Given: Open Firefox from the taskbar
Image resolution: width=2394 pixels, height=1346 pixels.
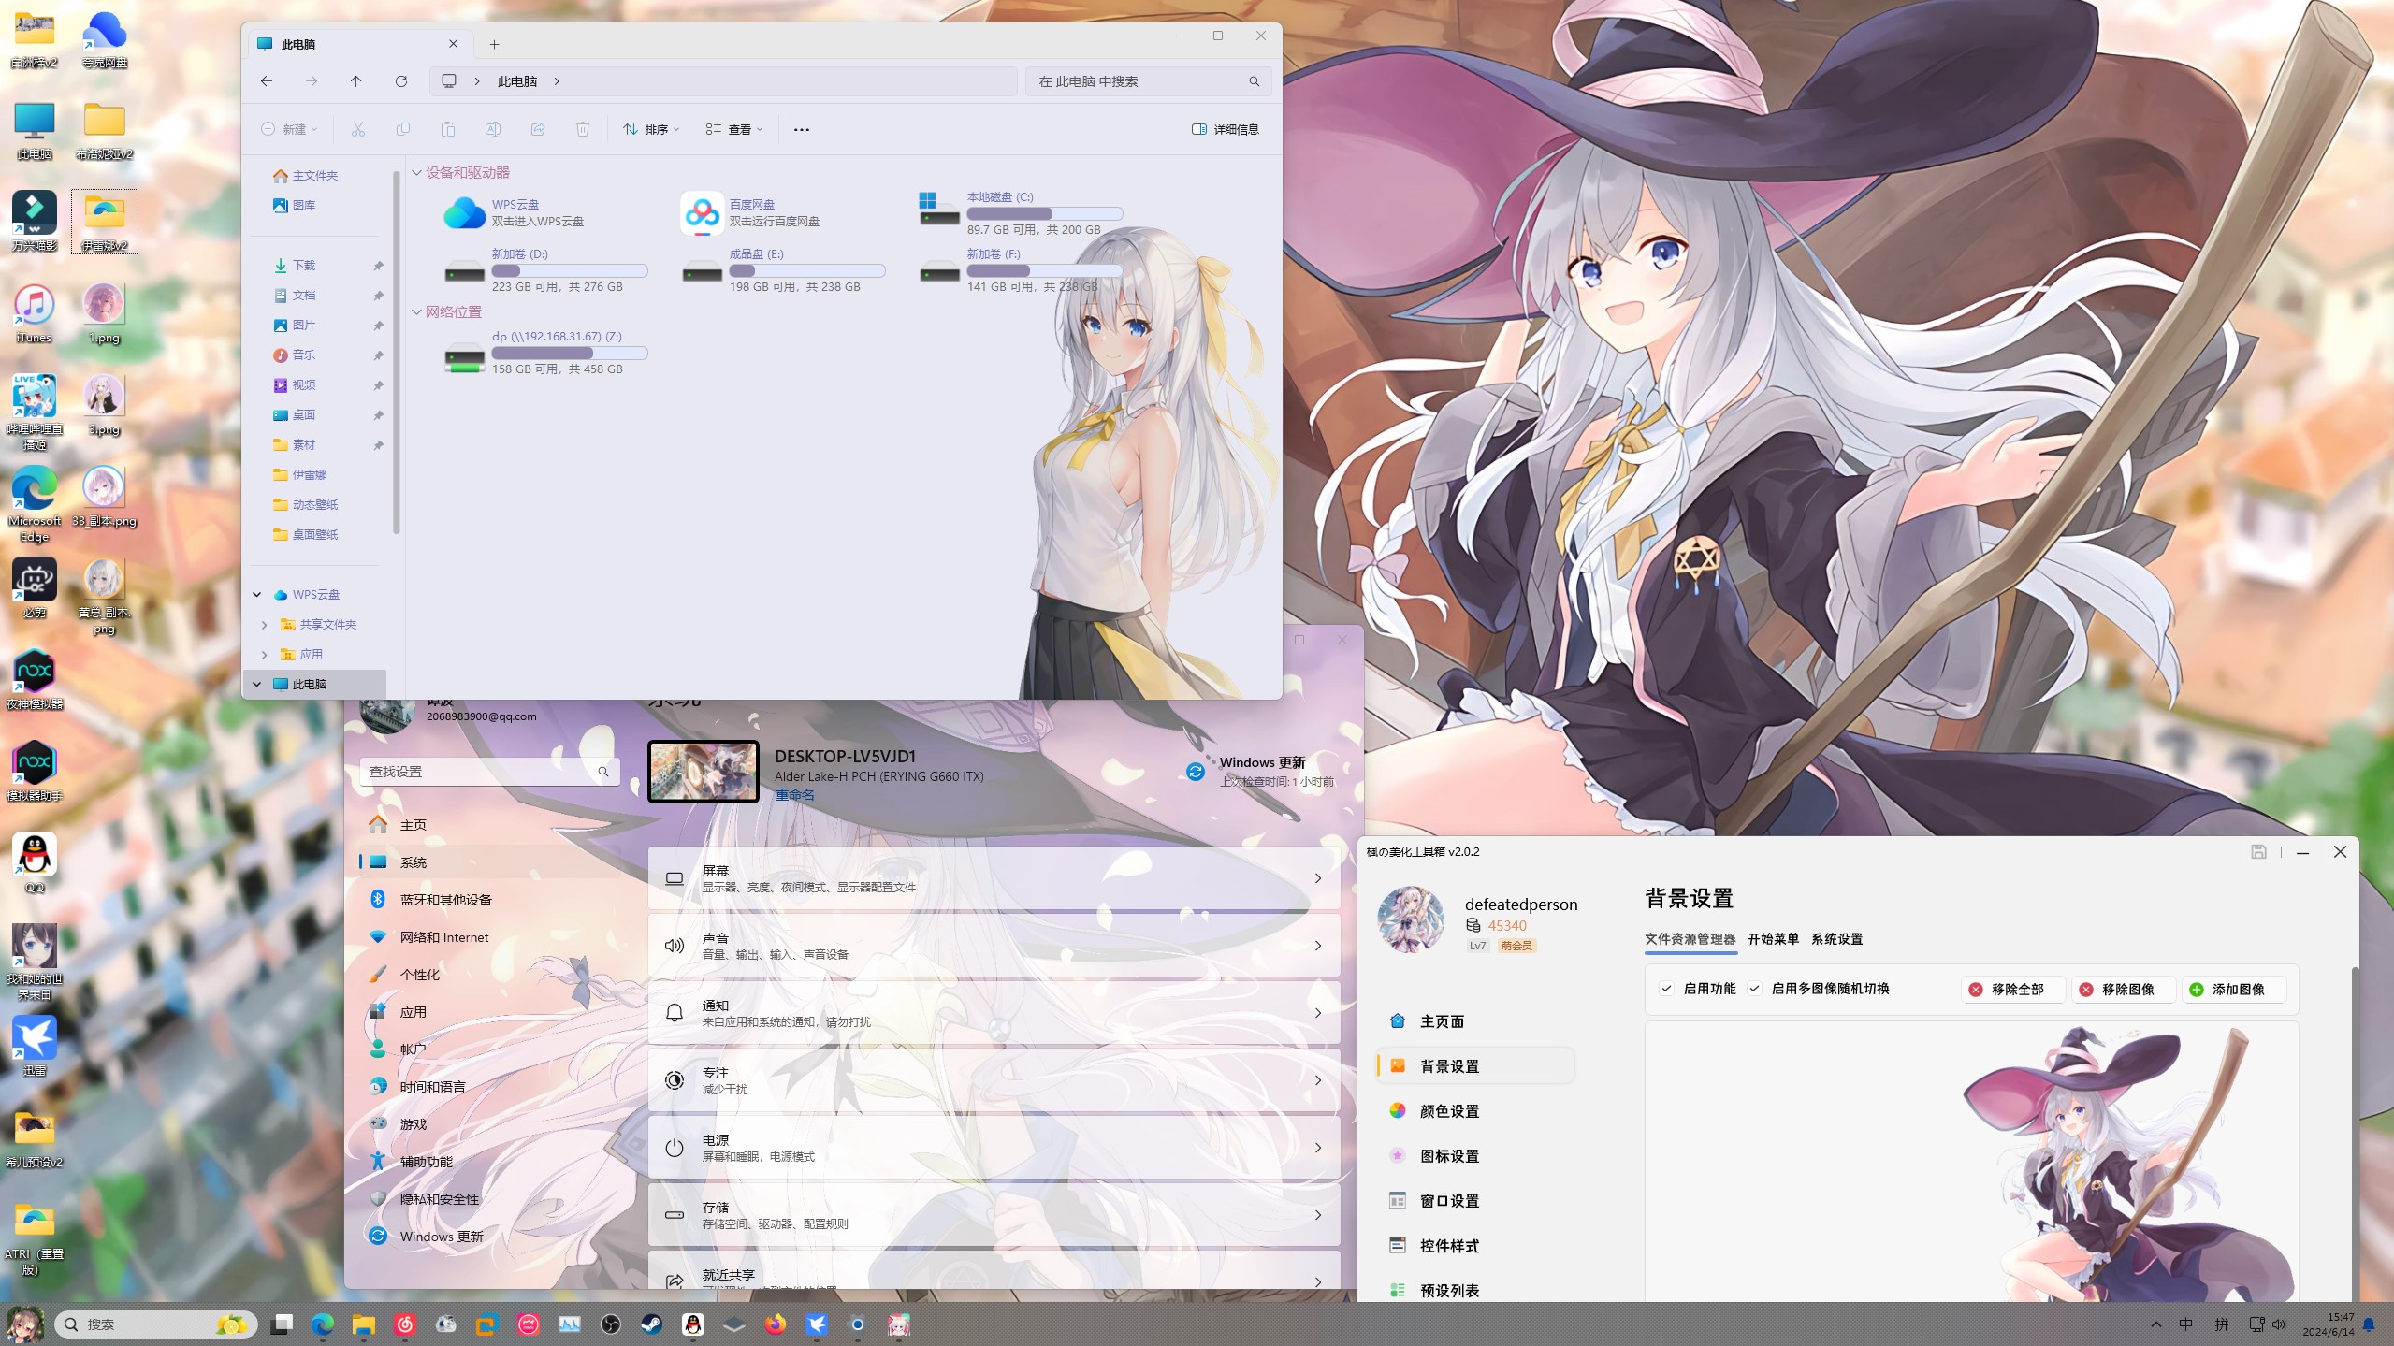Looking at the screenshot, I should click(776, 1324).
